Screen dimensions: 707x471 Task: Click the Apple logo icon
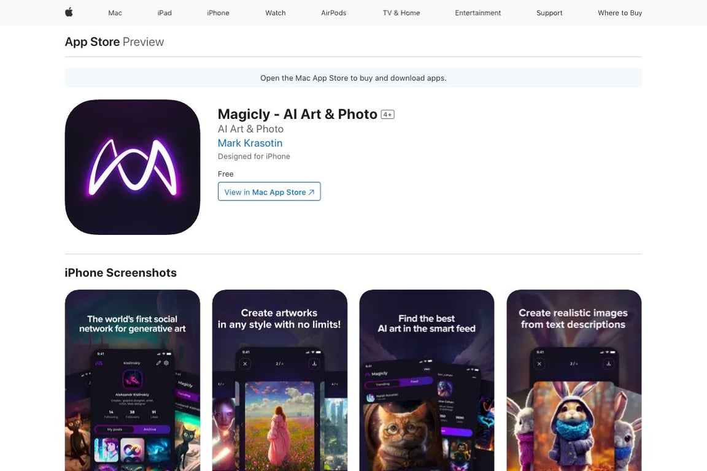(69, 13)
